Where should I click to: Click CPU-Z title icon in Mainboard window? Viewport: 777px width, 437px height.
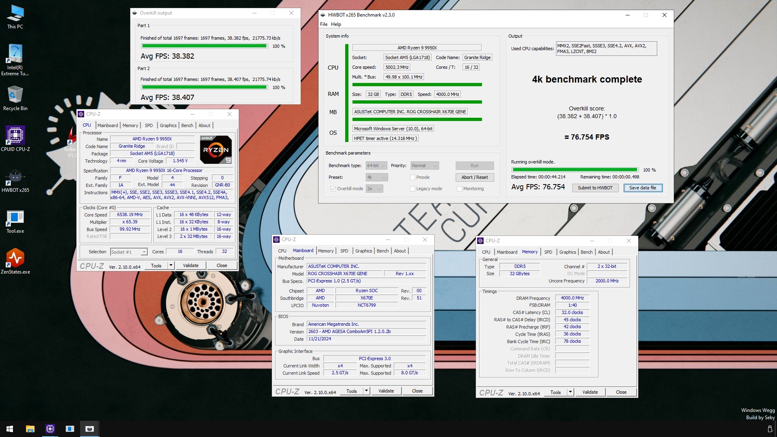click(x=276, y=240)
